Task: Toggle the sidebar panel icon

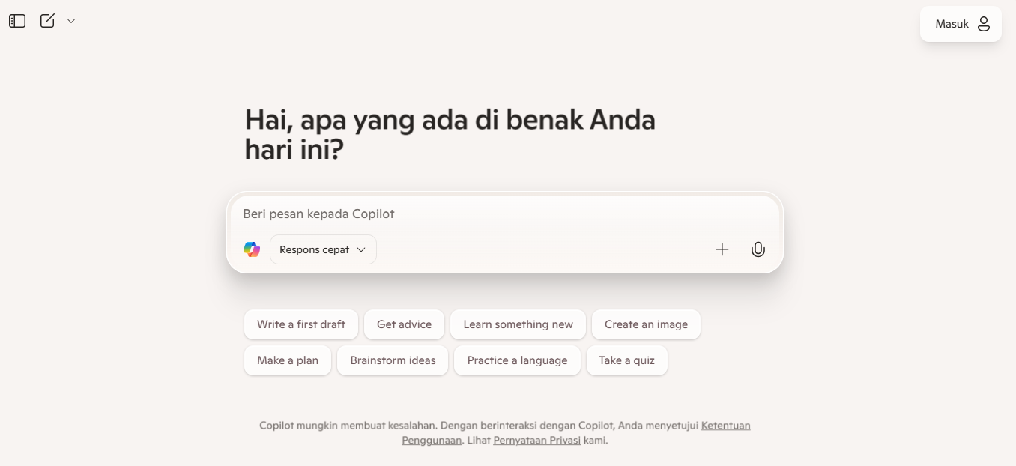Action: pyautogui.click(x=17, y=21)
